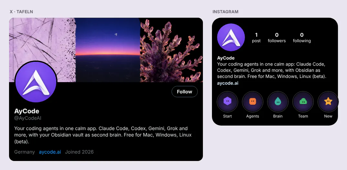Click the AyCode name in Instagram bio

[x=226, y=58]
